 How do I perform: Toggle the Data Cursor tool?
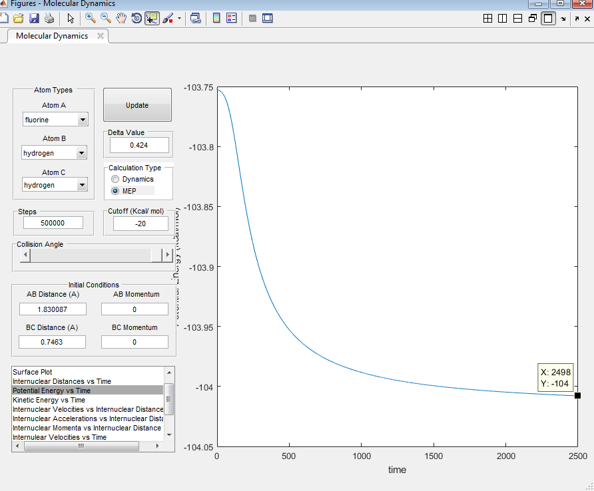pyautogui.click(x=152, y=18)
